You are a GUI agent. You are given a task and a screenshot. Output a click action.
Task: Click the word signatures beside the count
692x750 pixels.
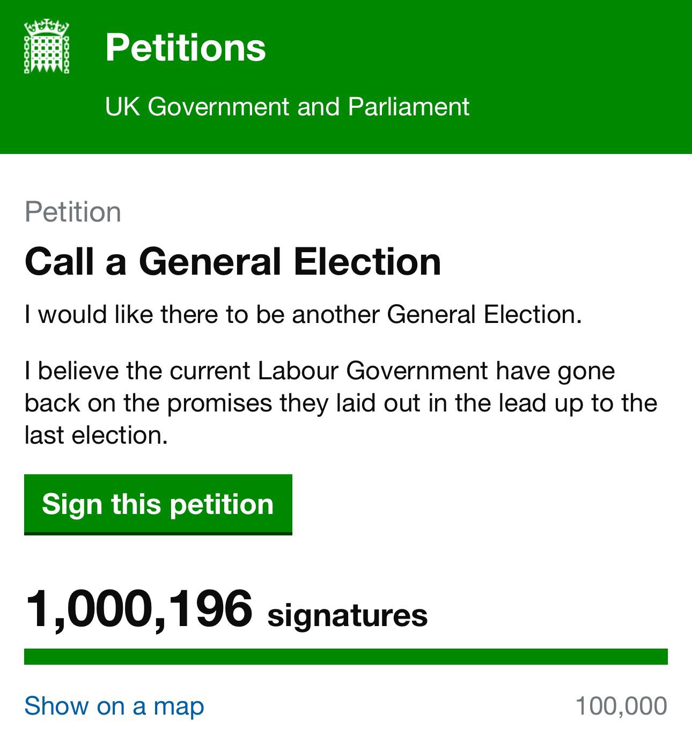coord(348,615)
